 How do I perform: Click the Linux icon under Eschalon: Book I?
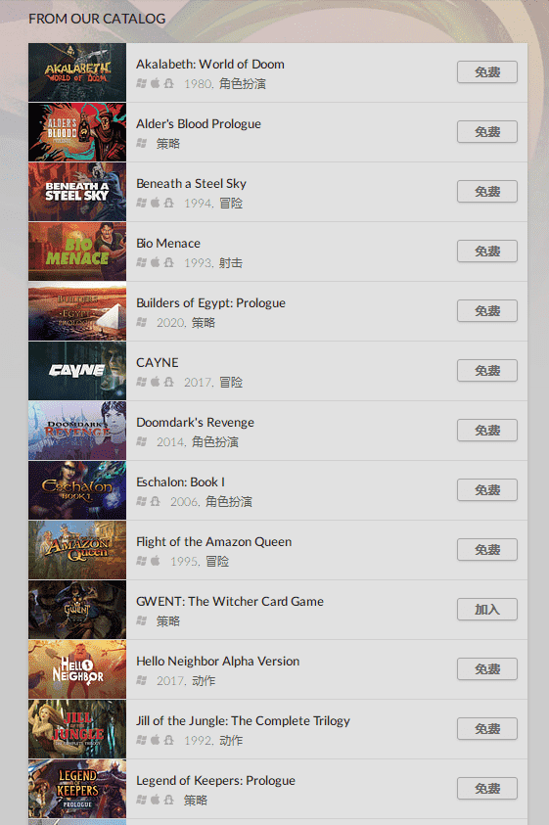(155, 501)
